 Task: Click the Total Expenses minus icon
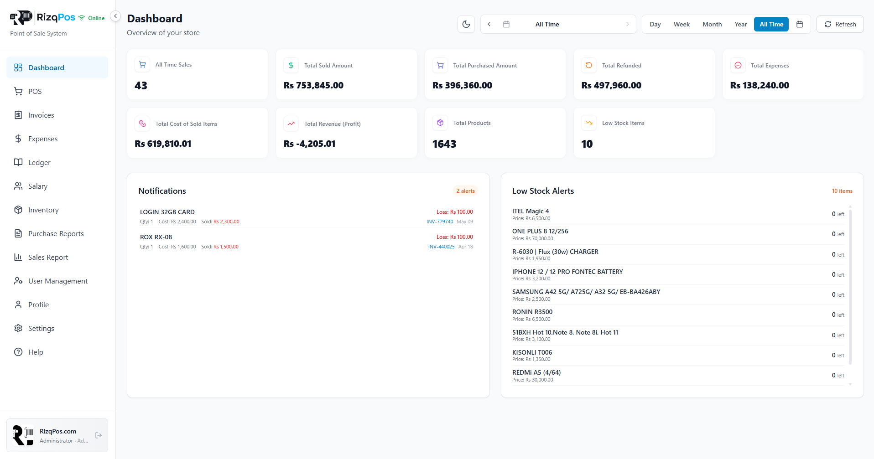(x=738, y=65)
